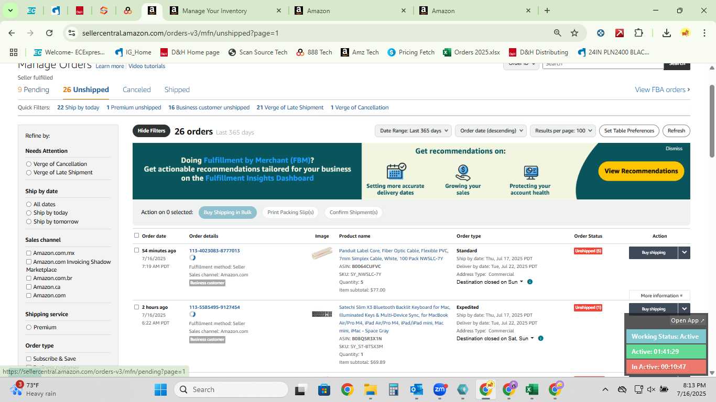This screenshot has height=402, width=716.
Task: Select the Ship by tomorrow radio option
Action: [29, 222]
